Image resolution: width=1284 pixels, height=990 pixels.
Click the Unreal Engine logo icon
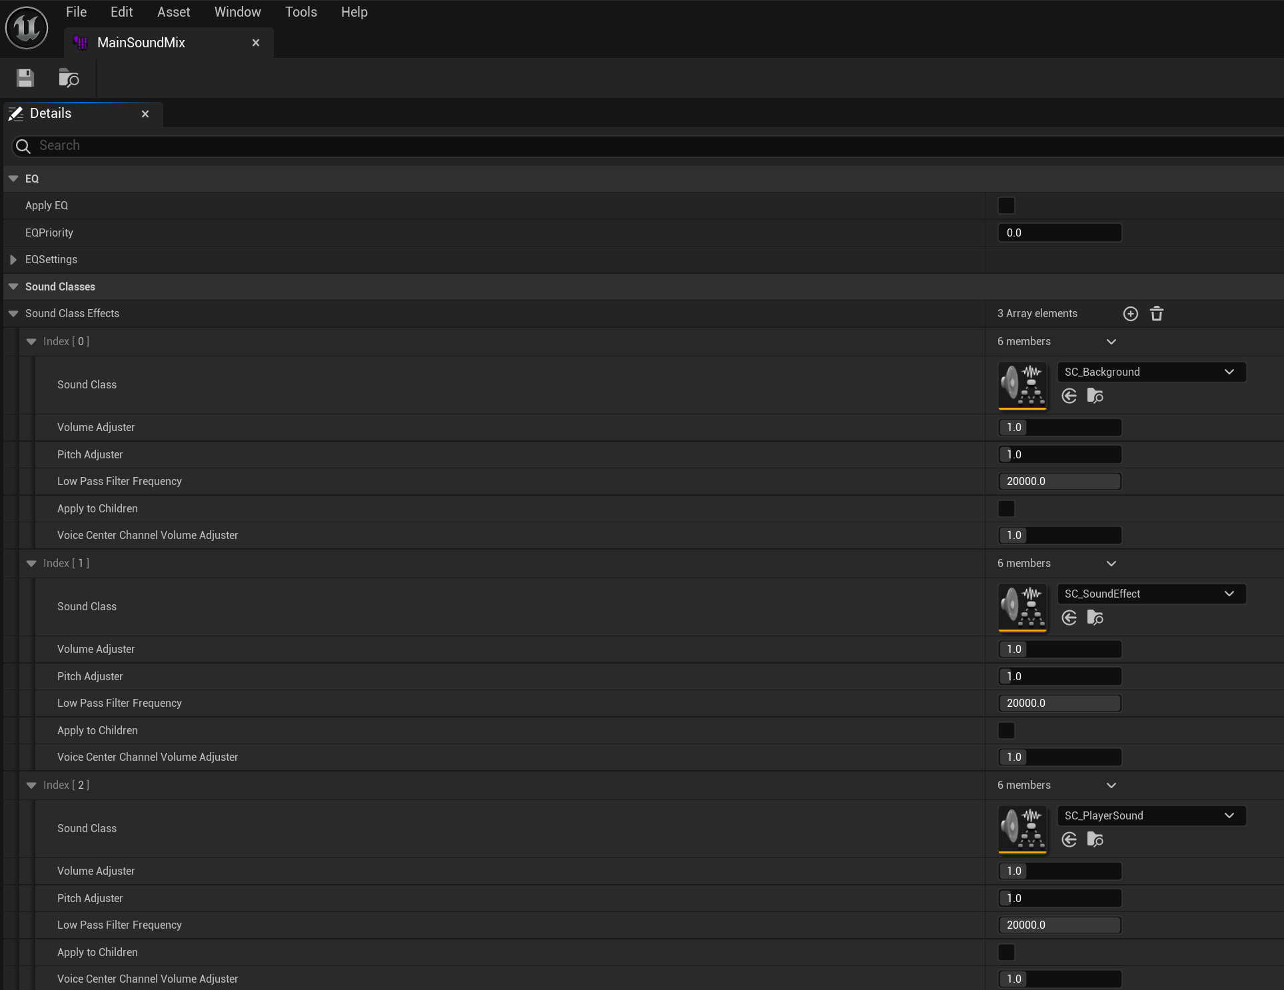(27, 27)
